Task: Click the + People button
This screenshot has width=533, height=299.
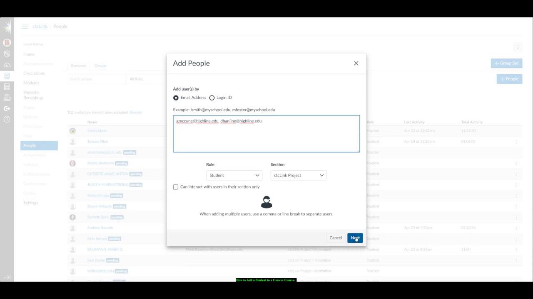Action: [509, 79]
